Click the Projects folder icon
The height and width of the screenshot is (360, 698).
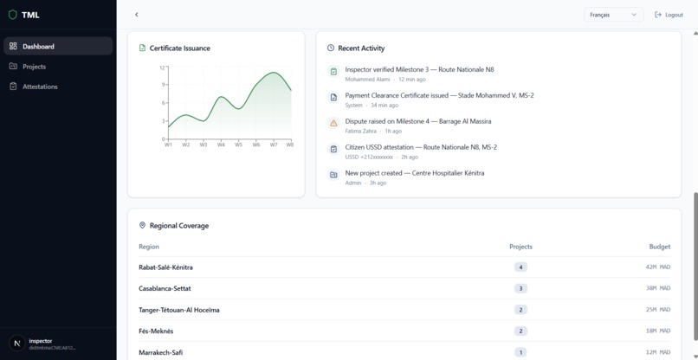coord(13,67)
